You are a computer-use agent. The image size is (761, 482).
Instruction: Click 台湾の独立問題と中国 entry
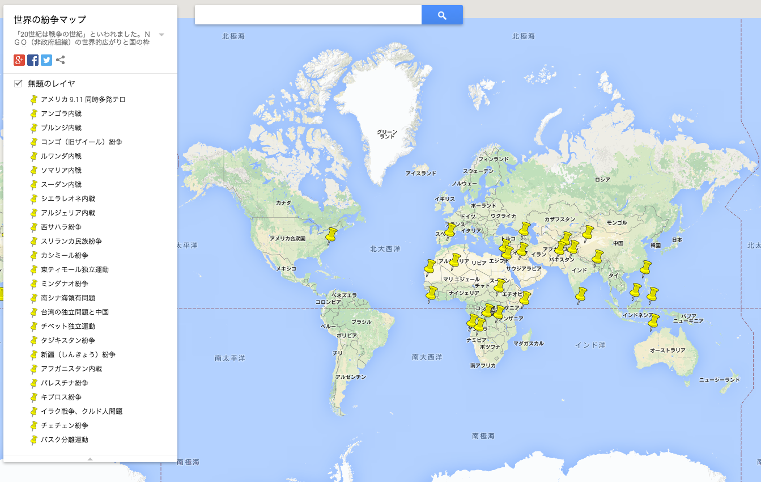(75, 312)
